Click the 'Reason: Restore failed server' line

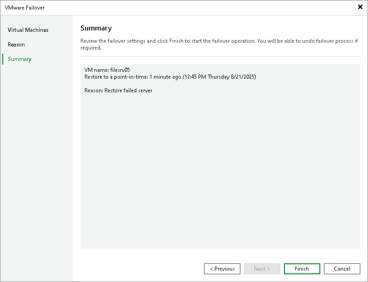118,91
